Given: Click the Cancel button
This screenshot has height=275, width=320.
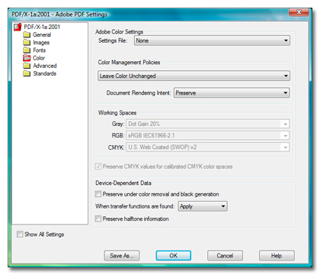Looking at the screenshot, I should click(225, 255).
